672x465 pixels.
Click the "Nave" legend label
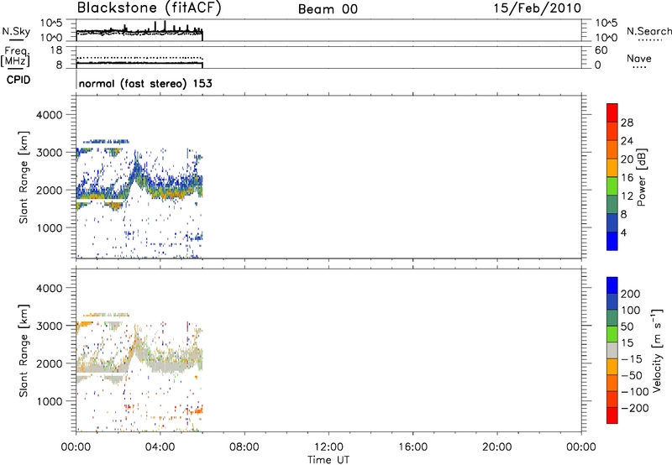(639, 58)
